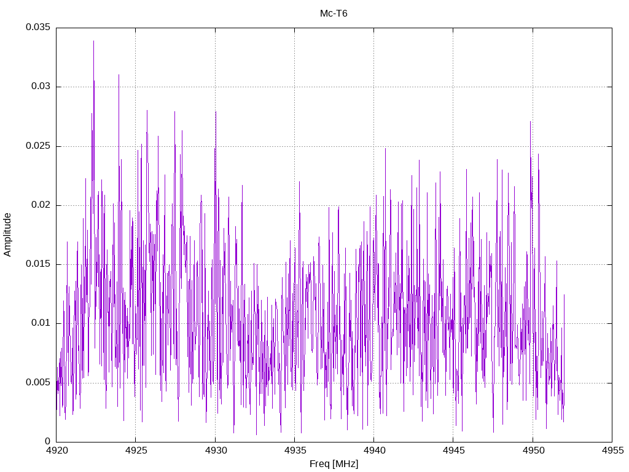The height and width of the screenshot is (472, 629).
Task: Click the 0.03 y-axis tick label
Action: click(41, 86)
